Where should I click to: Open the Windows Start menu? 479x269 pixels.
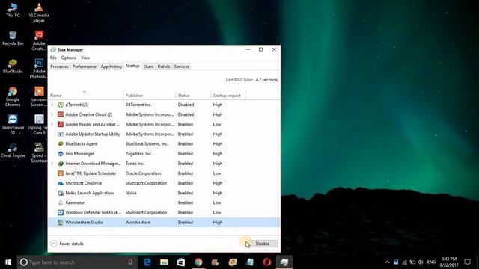pos(8,262)
